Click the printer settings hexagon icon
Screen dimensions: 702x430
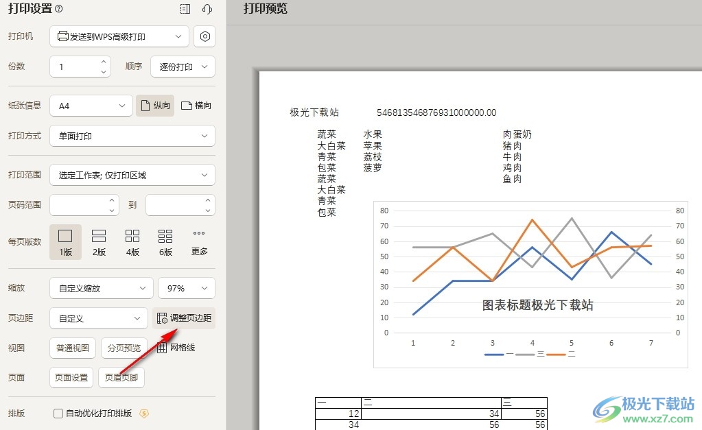[x=204, y=36]
